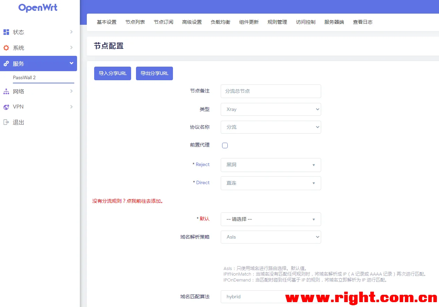This screenshot has height=307, width=439.
Task: Open the 默认 dropdown showing 请选择
Action: tap(271, 219)
